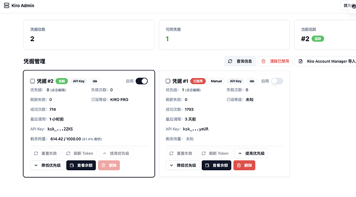The image size is (356, 197).
Task: Click the red 已禁用 badge on credential #1
Action: [x=198, y=81]
